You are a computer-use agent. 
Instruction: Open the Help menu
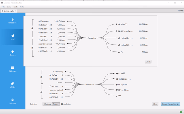coord(22,7)
